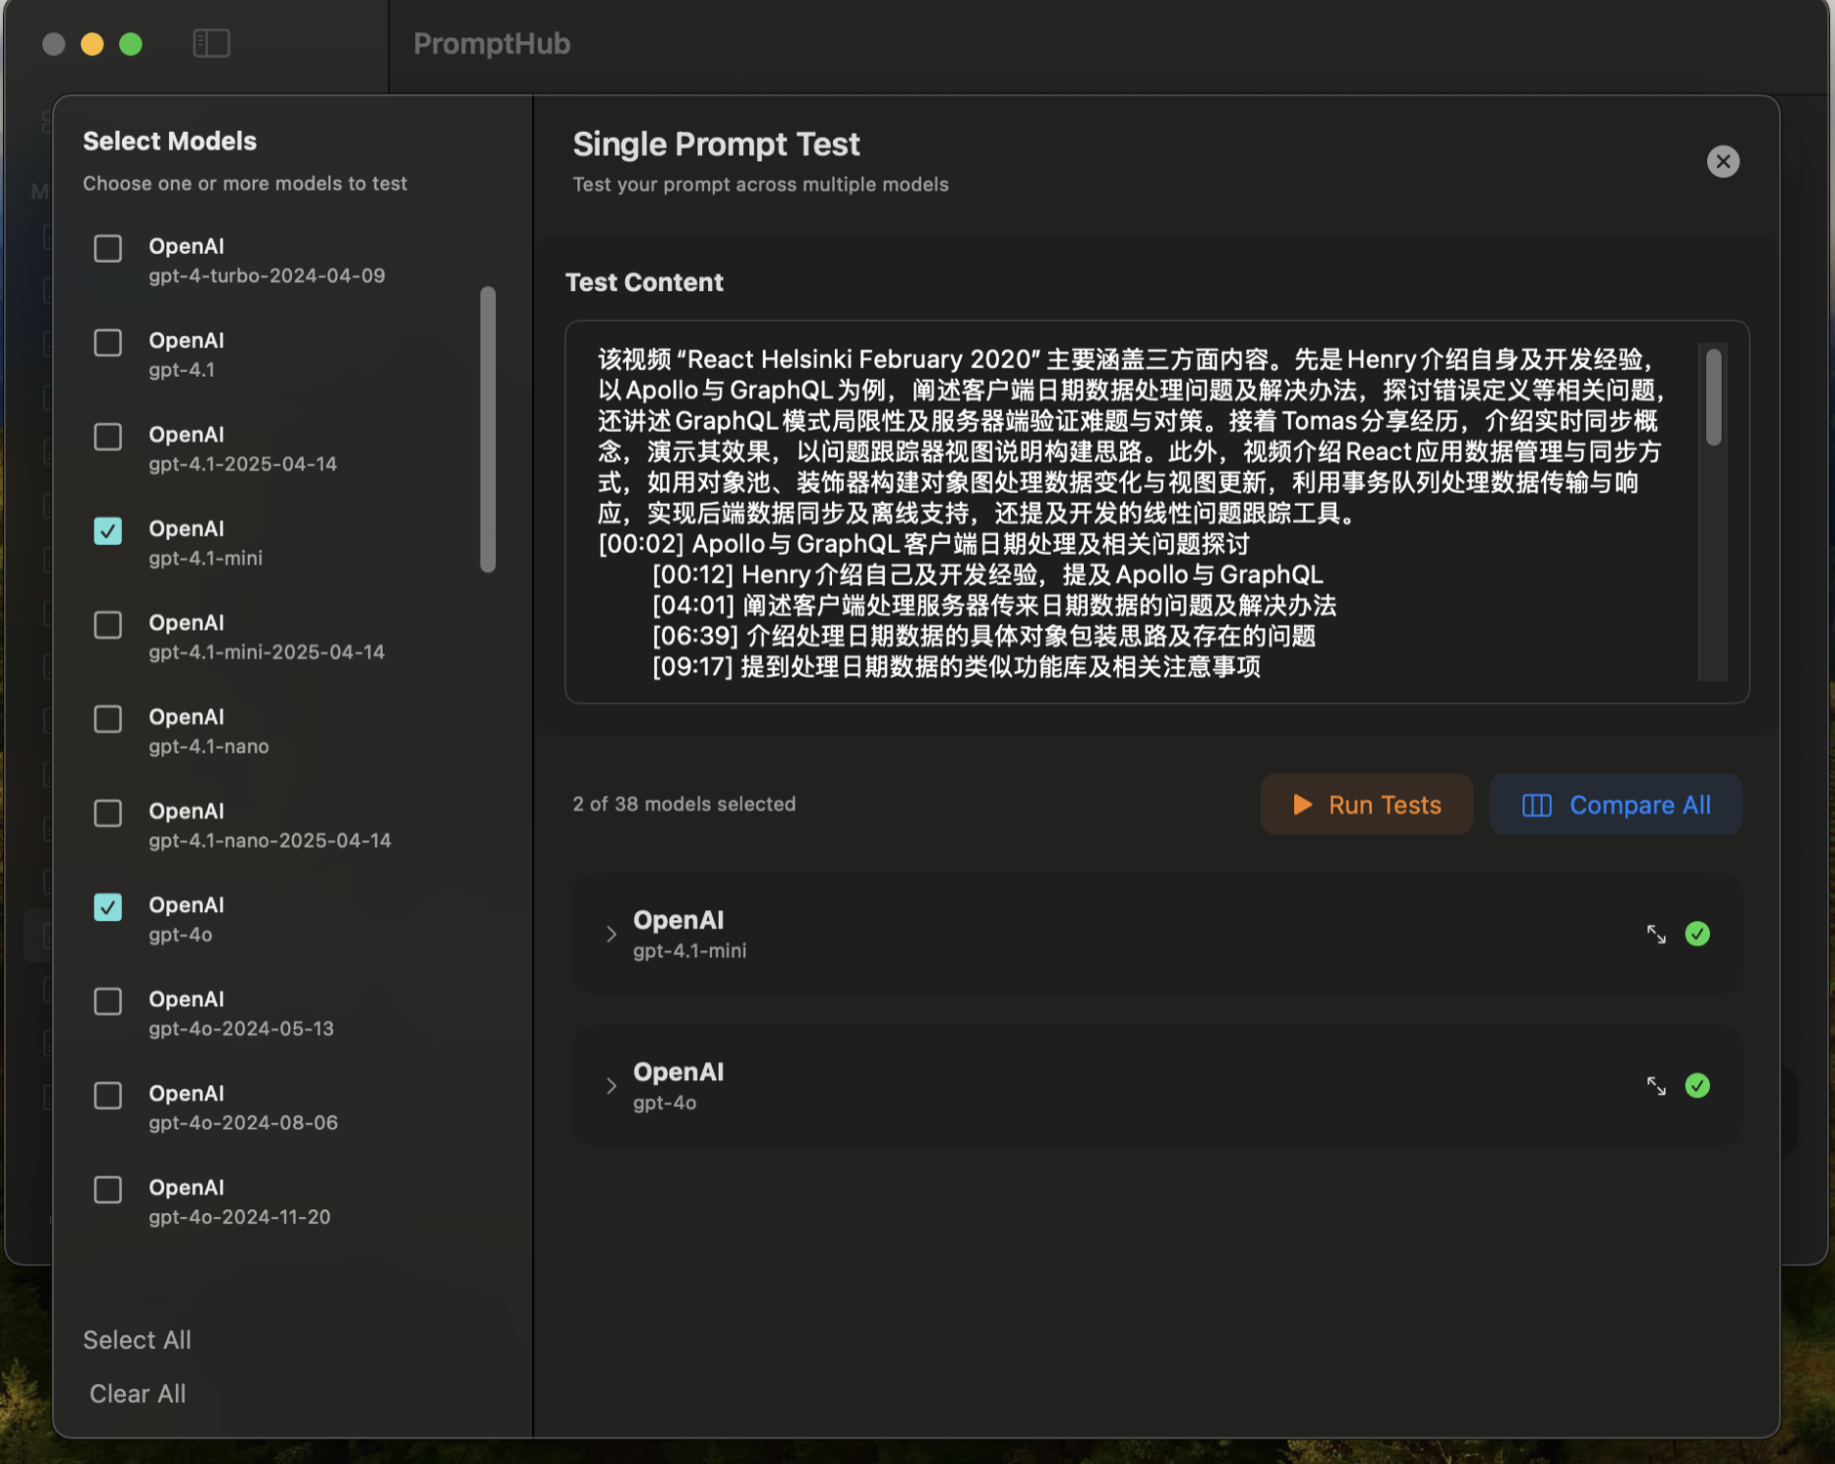Enable the gpt-4.1-nano model checkbox
The width and height of the screenshot is (1835, 1464).
pos(107,720)
